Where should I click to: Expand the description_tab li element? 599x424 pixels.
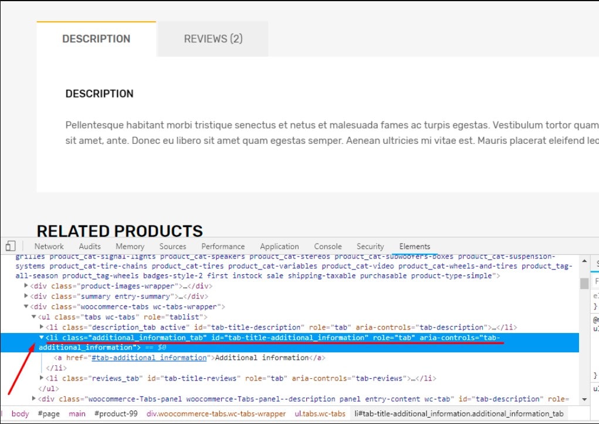click(42, 327)
